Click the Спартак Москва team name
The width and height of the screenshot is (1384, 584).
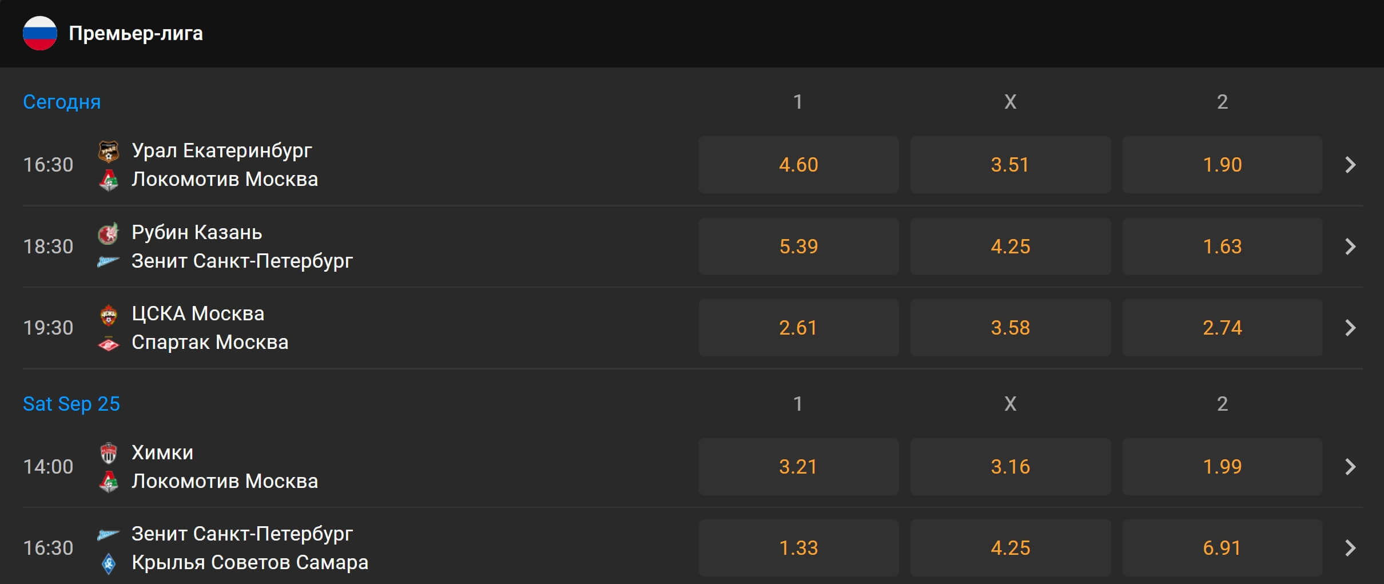pos(210,343)
